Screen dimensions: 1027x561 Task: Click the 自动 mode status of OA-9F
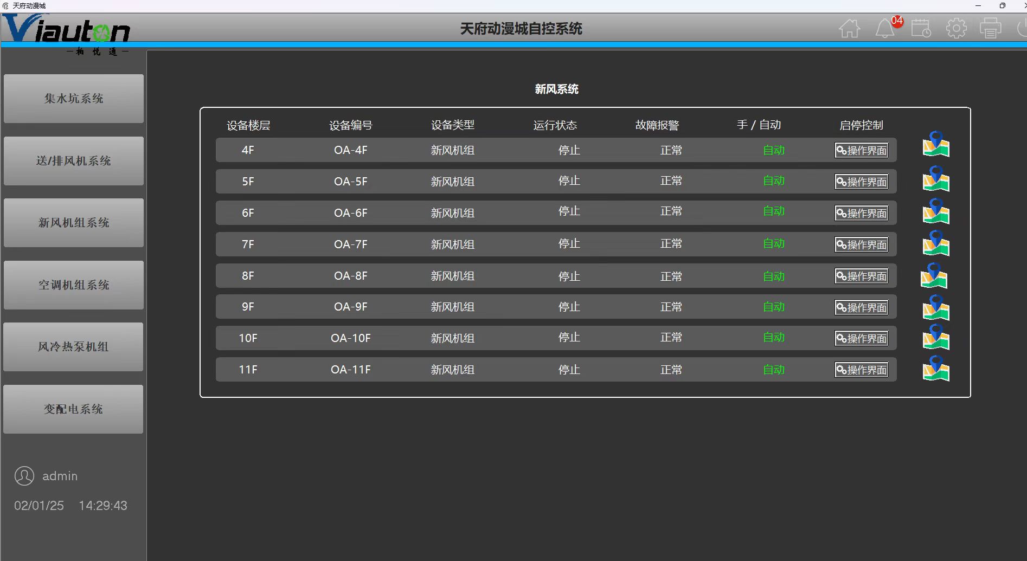[774, 307]
